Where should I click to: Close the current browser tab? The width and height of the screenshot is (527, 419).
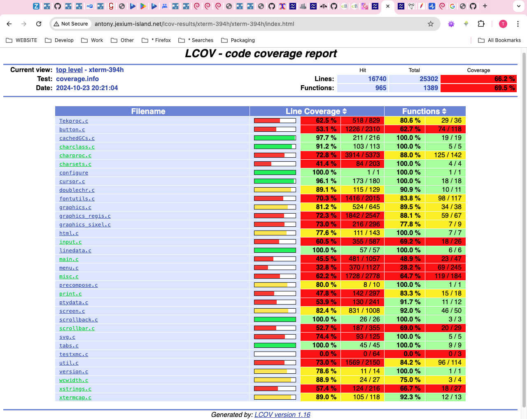pyautogui.click(x=388, y=6)
